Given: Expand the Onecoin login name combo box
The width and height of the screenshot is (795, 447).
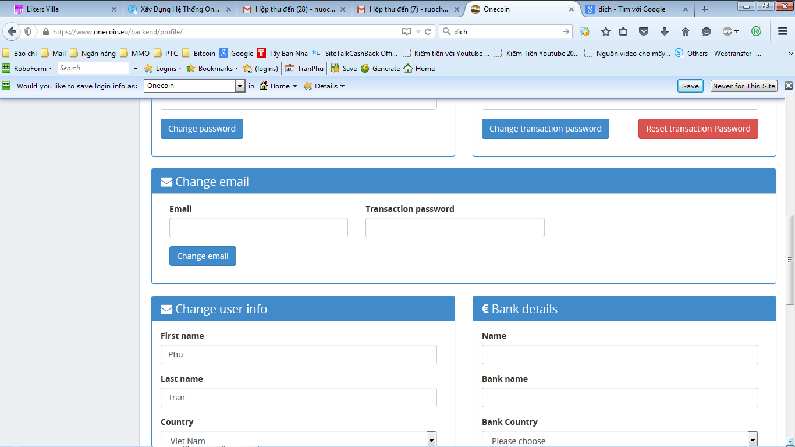Looking at the screenshot, I should (x=240, y=86).
